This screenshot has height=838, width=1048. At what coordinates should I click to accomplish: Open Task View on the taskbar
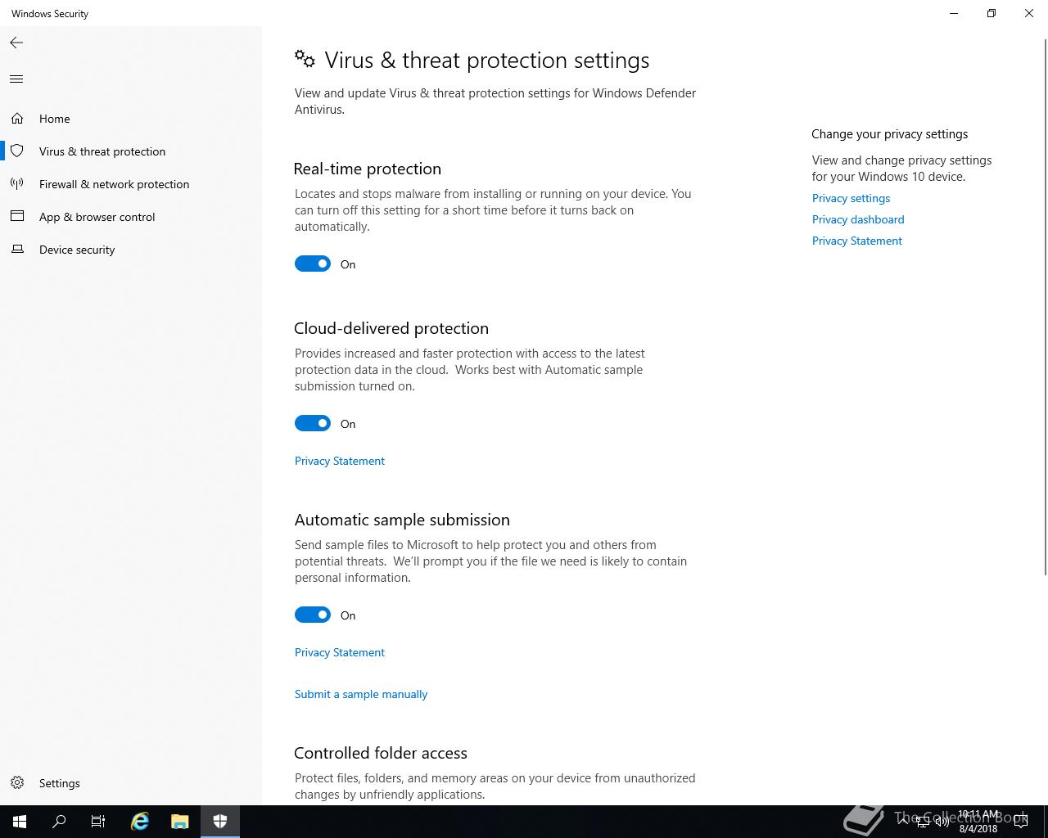click(98, 822)
